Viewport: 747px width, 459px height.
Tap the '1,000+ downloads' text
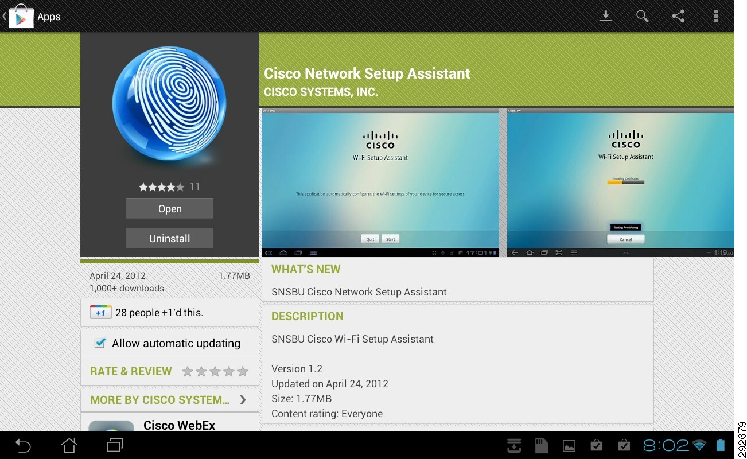coord(127,288)
